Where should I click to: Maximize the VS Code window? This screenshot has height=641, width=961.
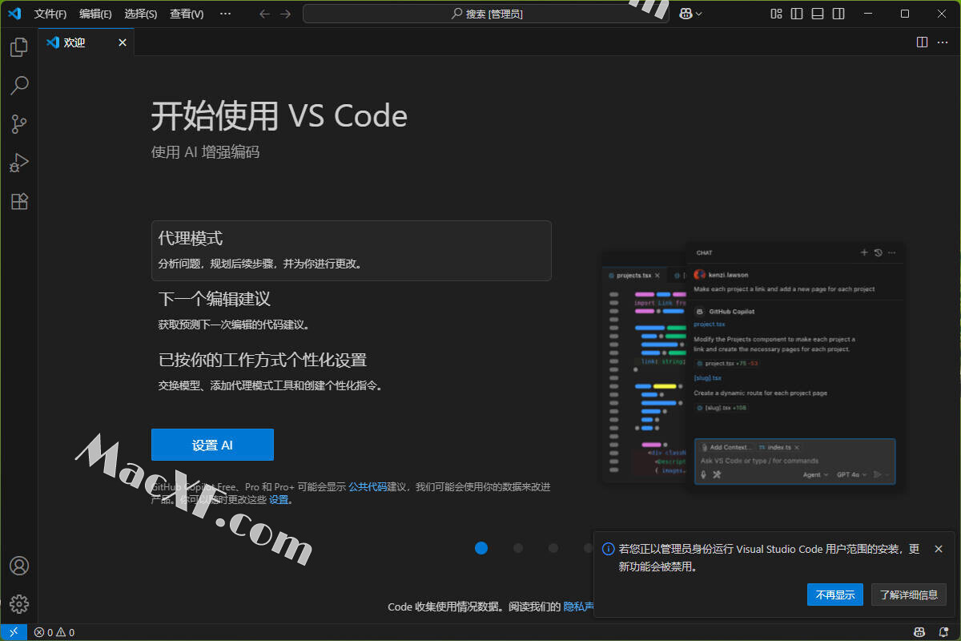pyautogui.click(x=905, y=14)
